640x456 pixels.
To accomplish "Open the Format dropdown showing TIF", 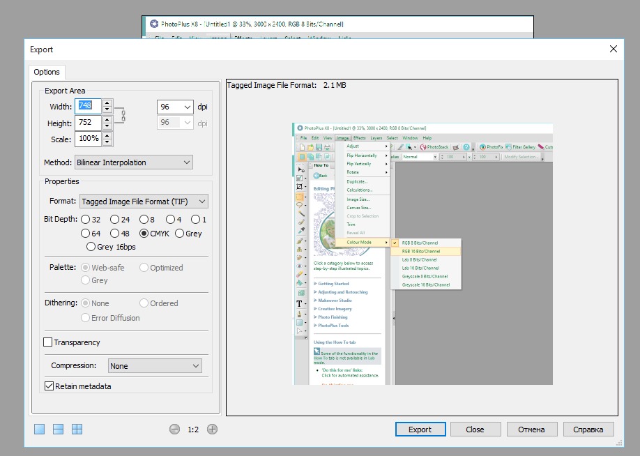I will tap(144, 202).
